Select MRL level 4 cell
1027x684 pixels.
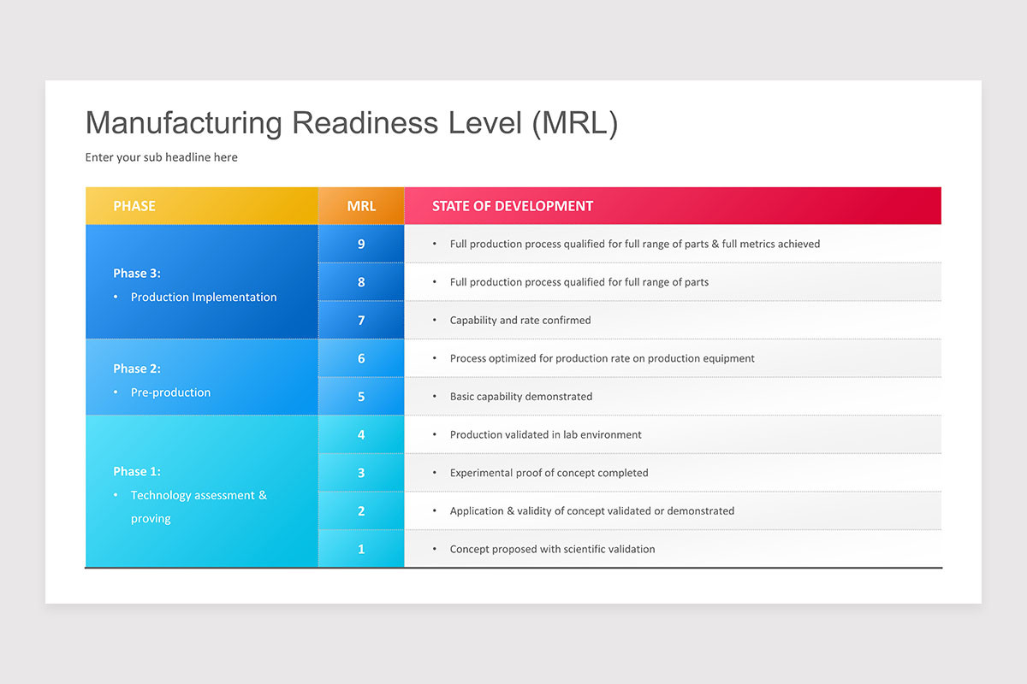click(361, 434)
